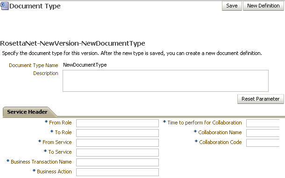
Task: Click the Document Type page icon
Action: pyautogui.click(x=4, y=6)
